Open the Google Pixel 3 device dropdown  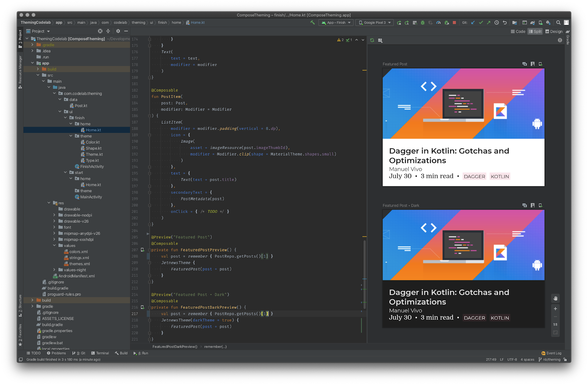[x=375, y=23]
